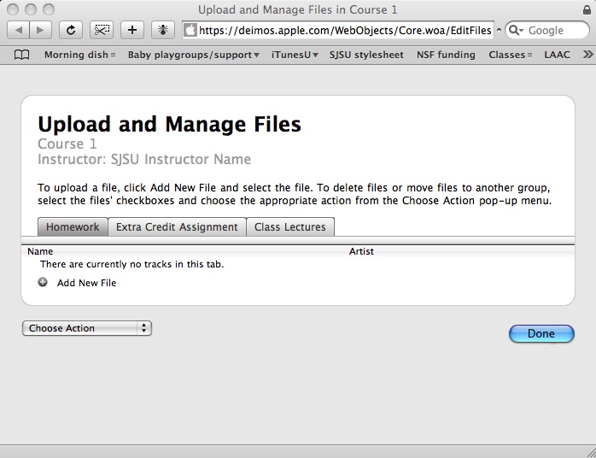The image size is (596, 458).
Task: Click the browser Back arrow button
Action: click(19, 30)
